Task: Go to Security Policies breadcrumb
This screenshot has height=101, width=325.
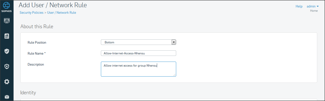Action: (x=31, y=12)
